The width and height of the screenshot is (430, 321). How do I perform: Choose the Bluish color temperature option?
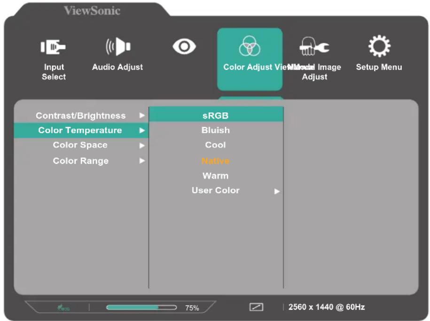click(216, 130)
